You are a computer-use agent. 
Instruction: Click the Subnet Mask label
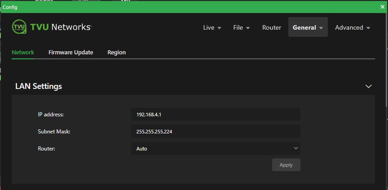(x=54, y=132)
